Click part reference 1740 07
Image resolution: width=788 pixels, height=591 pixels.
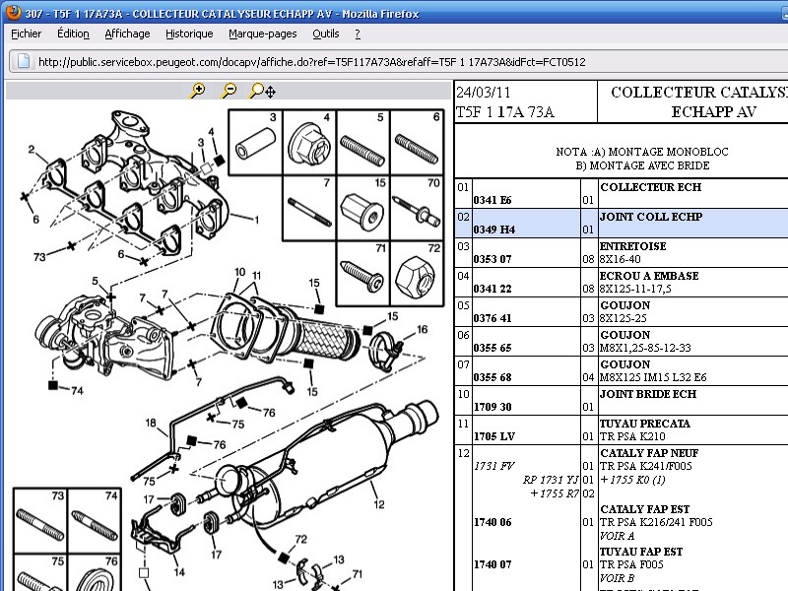(x=492, y=564)
